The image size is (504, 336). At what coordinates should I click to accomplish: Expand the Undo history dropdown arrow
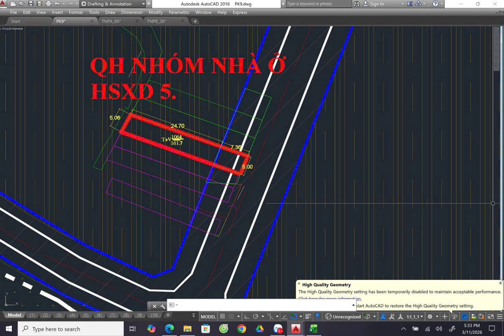(x=63, y=4)
